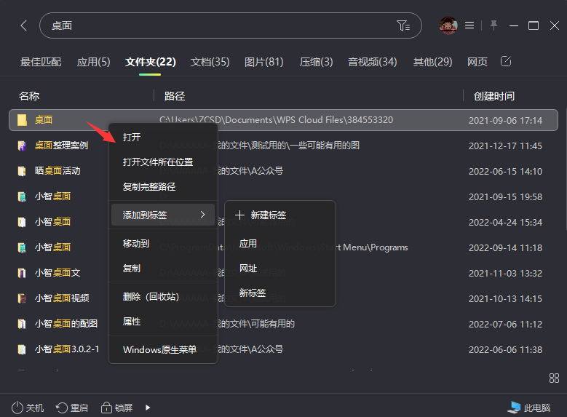Switch to the 音视频(34) tab
This screenshot has width=567, height=417.
pyautogui.click(x=372, y=62)
